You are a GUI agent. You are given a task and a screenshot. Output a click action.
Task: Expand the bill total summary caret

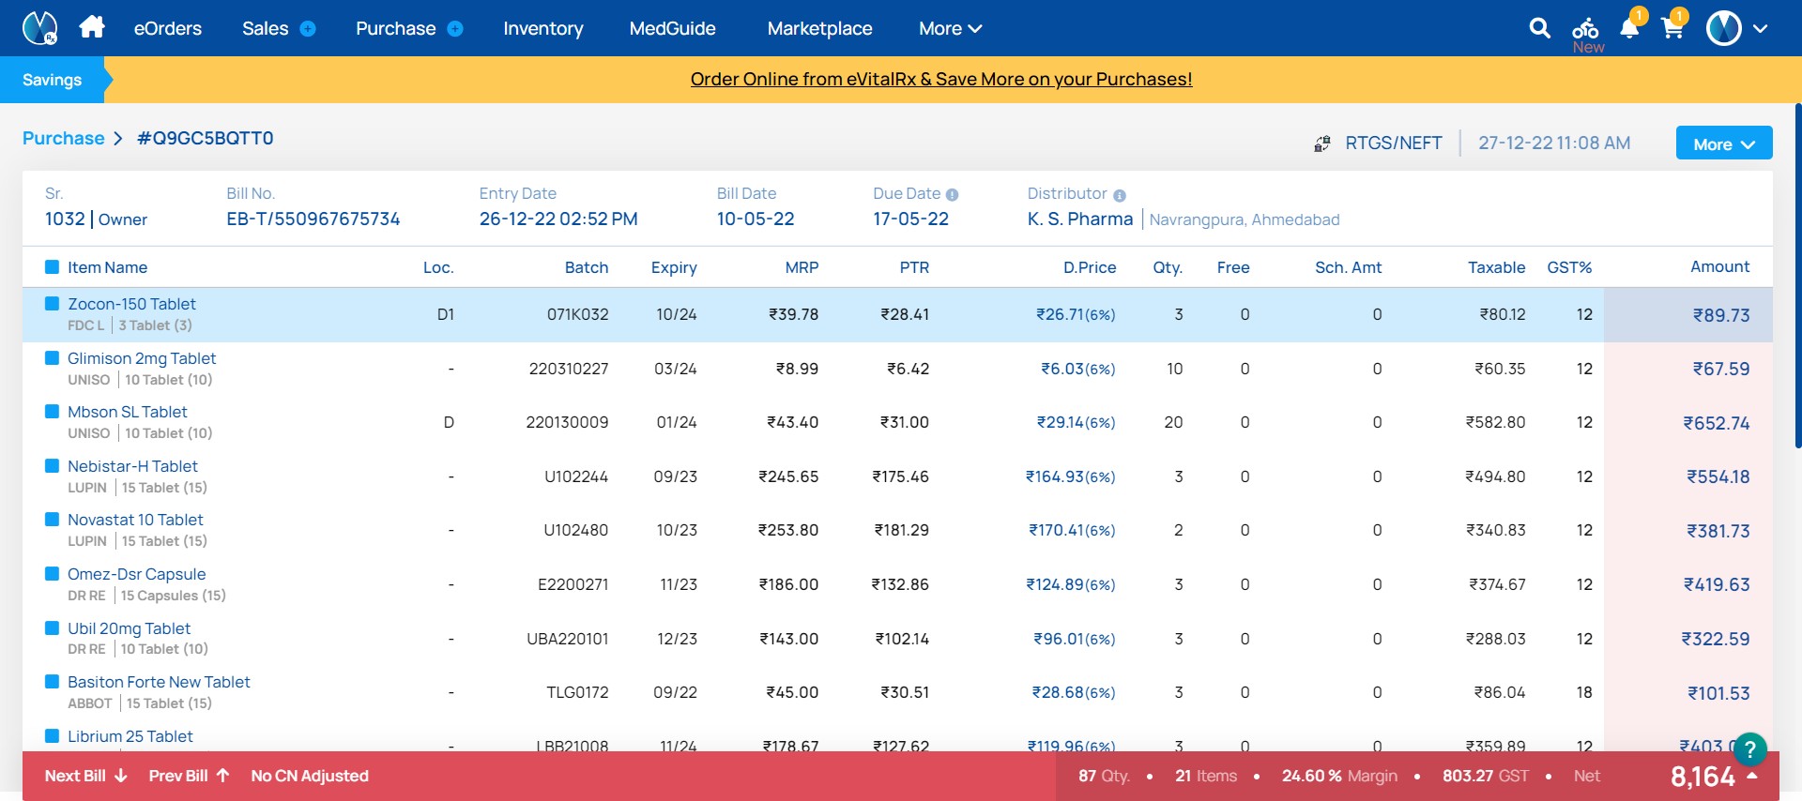(x=1752, y=776)
